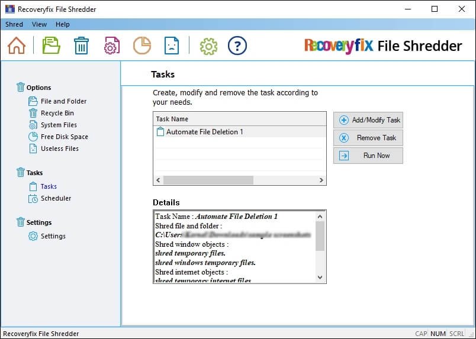Select the System Files gear-document toolbar icon
This screenshot has height=339, width=476.
(111, 46)
